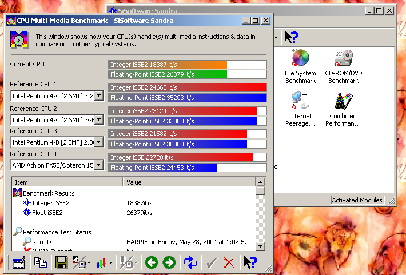Cancel with the red X icon
406x275 pixels.
pos(228,263)
